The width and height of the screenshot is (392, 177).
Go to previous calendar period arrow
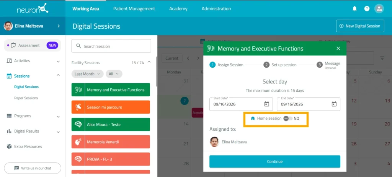188,58
